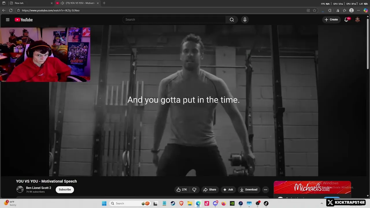
Task: Open Discord from the taskbar
Action: click(x=215, y=203)
